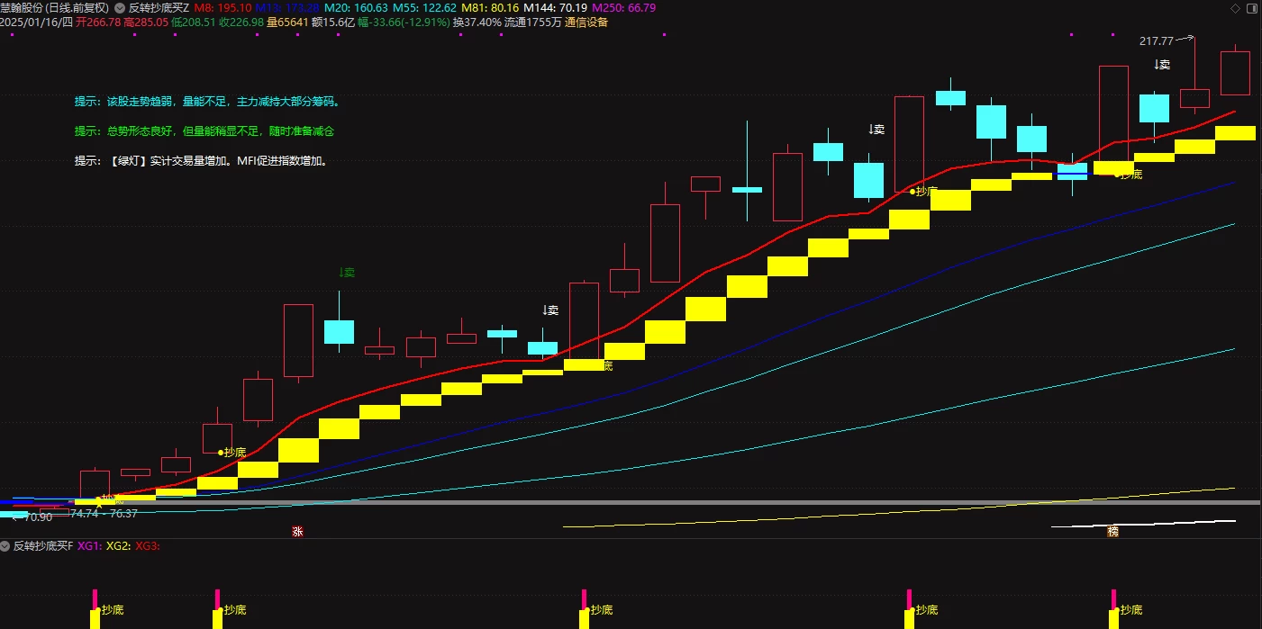Click the M8: 195.10 average value
Image resolution: width=1262 pixels, height=629 pixels.
[x=223, y=7]
